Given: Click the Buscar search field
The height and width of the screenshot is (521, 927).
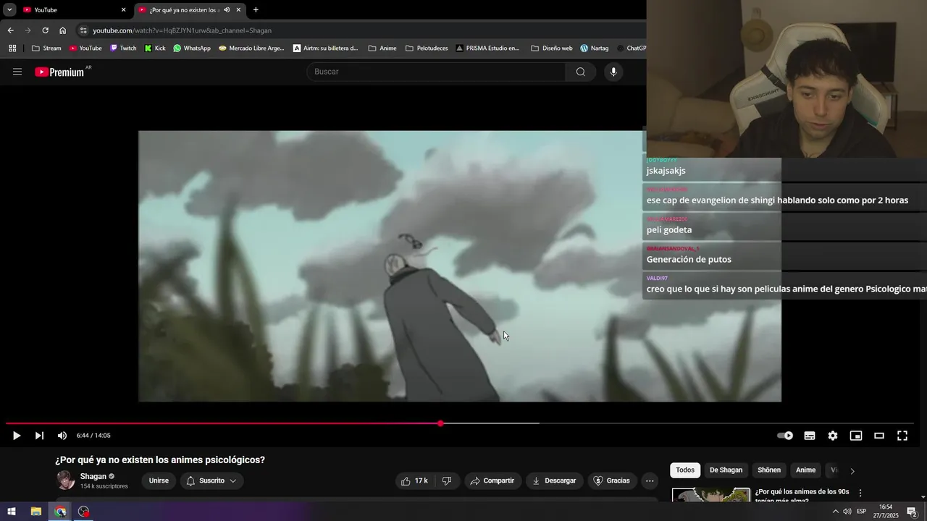Looking at the screenshot, I should click(436, 72).
